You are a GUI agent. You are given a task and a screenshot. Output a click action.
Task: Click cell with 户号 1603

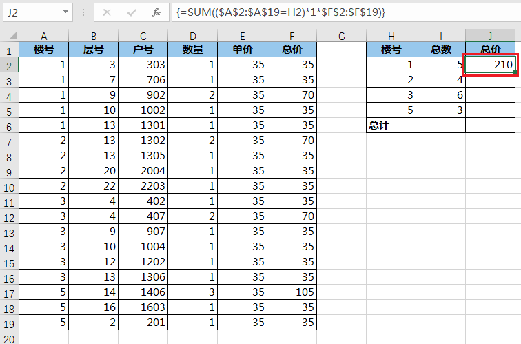click(143, 307)
